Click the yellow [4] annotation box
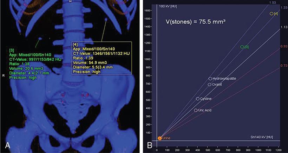The width and height of the screenshot is (288, 153). click(102, 58)
